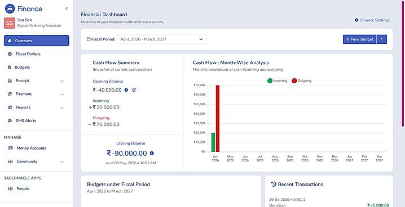Open SMS Alerts page
The width and height of the screenshot is (405, 207).
click(26, 121)
